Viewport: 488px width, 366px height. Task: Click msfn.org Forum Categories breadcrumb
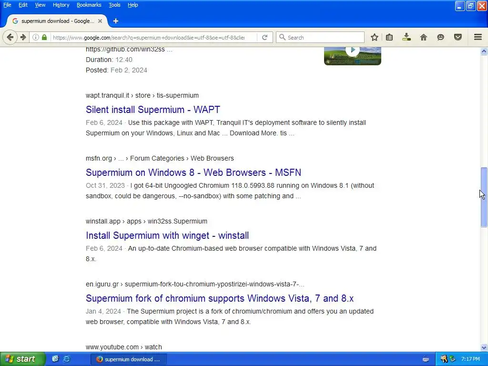coord(160,158)
